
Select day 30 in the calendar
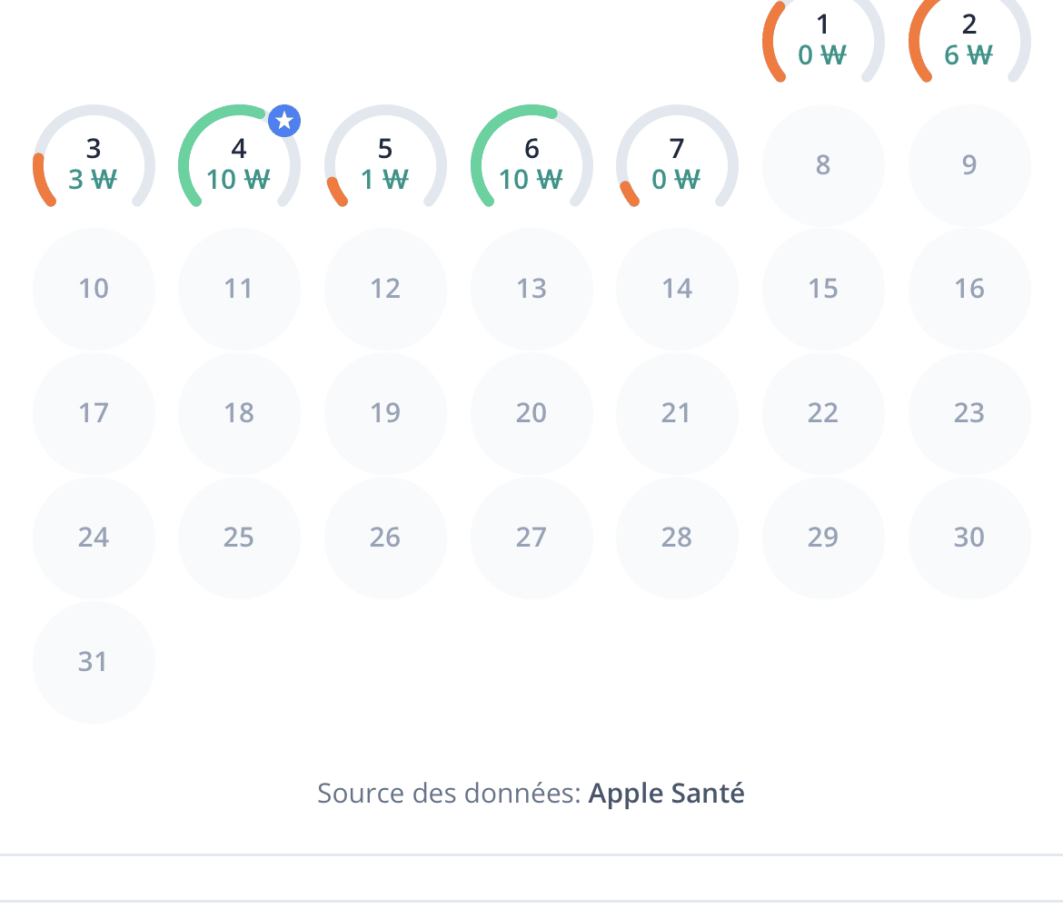(x=969, y=538)
